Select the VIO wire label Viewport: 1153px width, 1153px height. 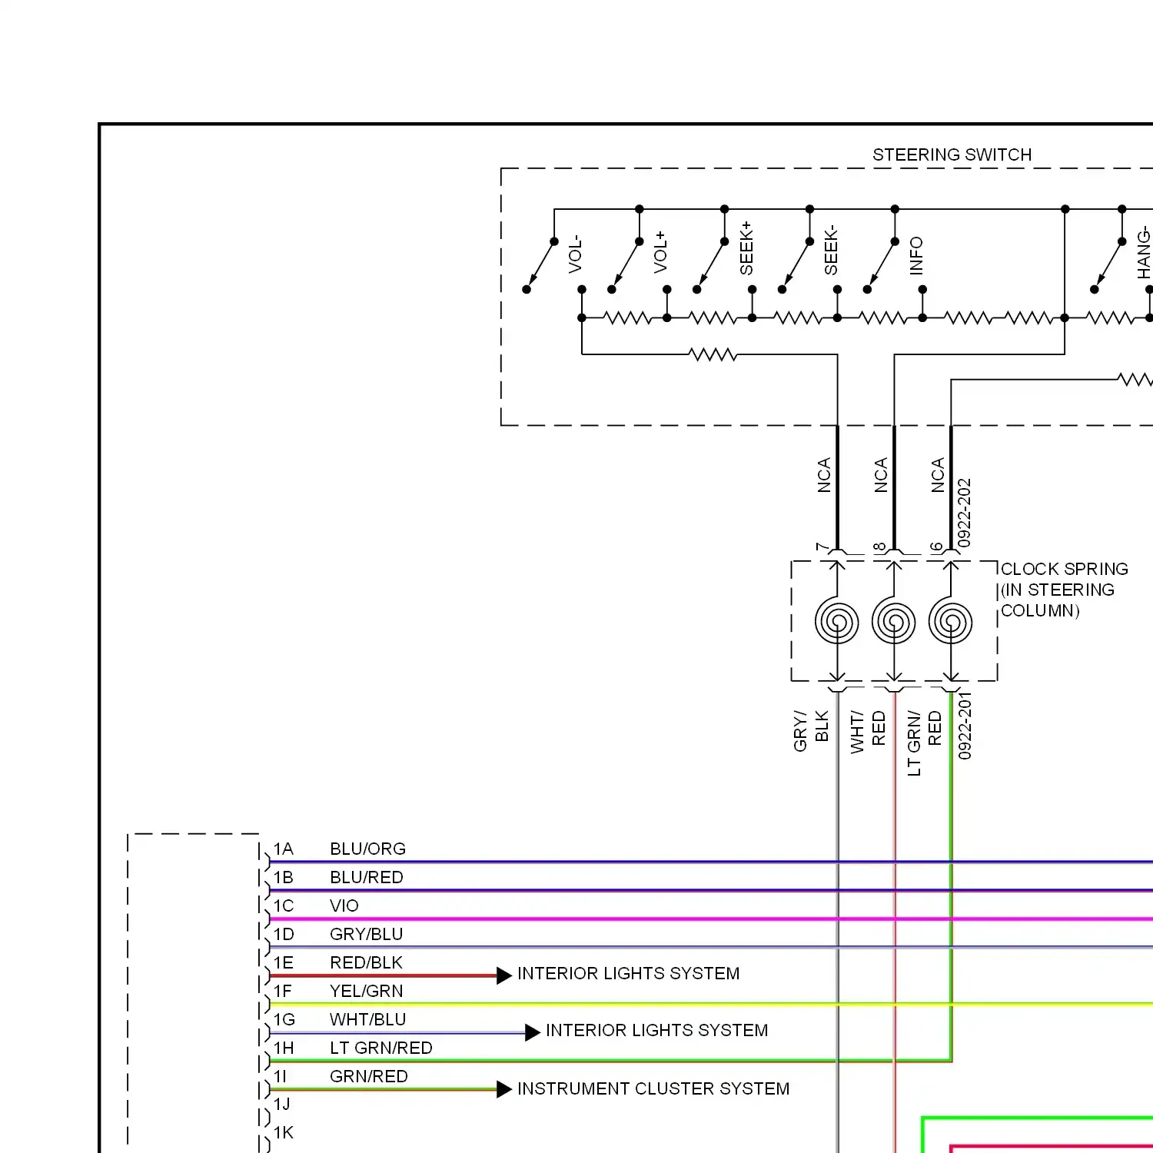click(x=344, y=905)
